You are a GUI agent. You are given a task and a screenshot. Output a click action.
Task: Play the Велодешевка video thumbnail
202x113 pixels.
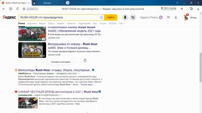point(32,50)
